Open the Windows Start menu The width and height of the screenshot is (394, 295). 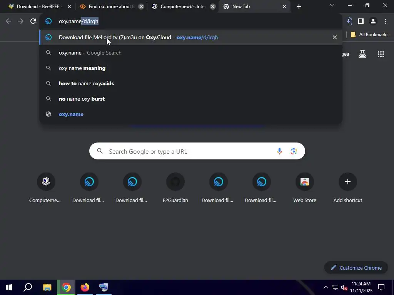click(x=9, y=287)
